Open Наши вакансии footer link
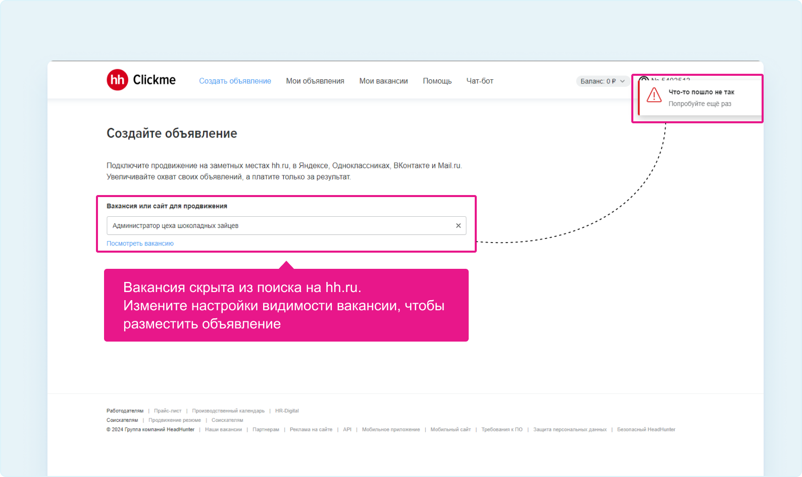802x477 pixels. [x=223, y=430]
